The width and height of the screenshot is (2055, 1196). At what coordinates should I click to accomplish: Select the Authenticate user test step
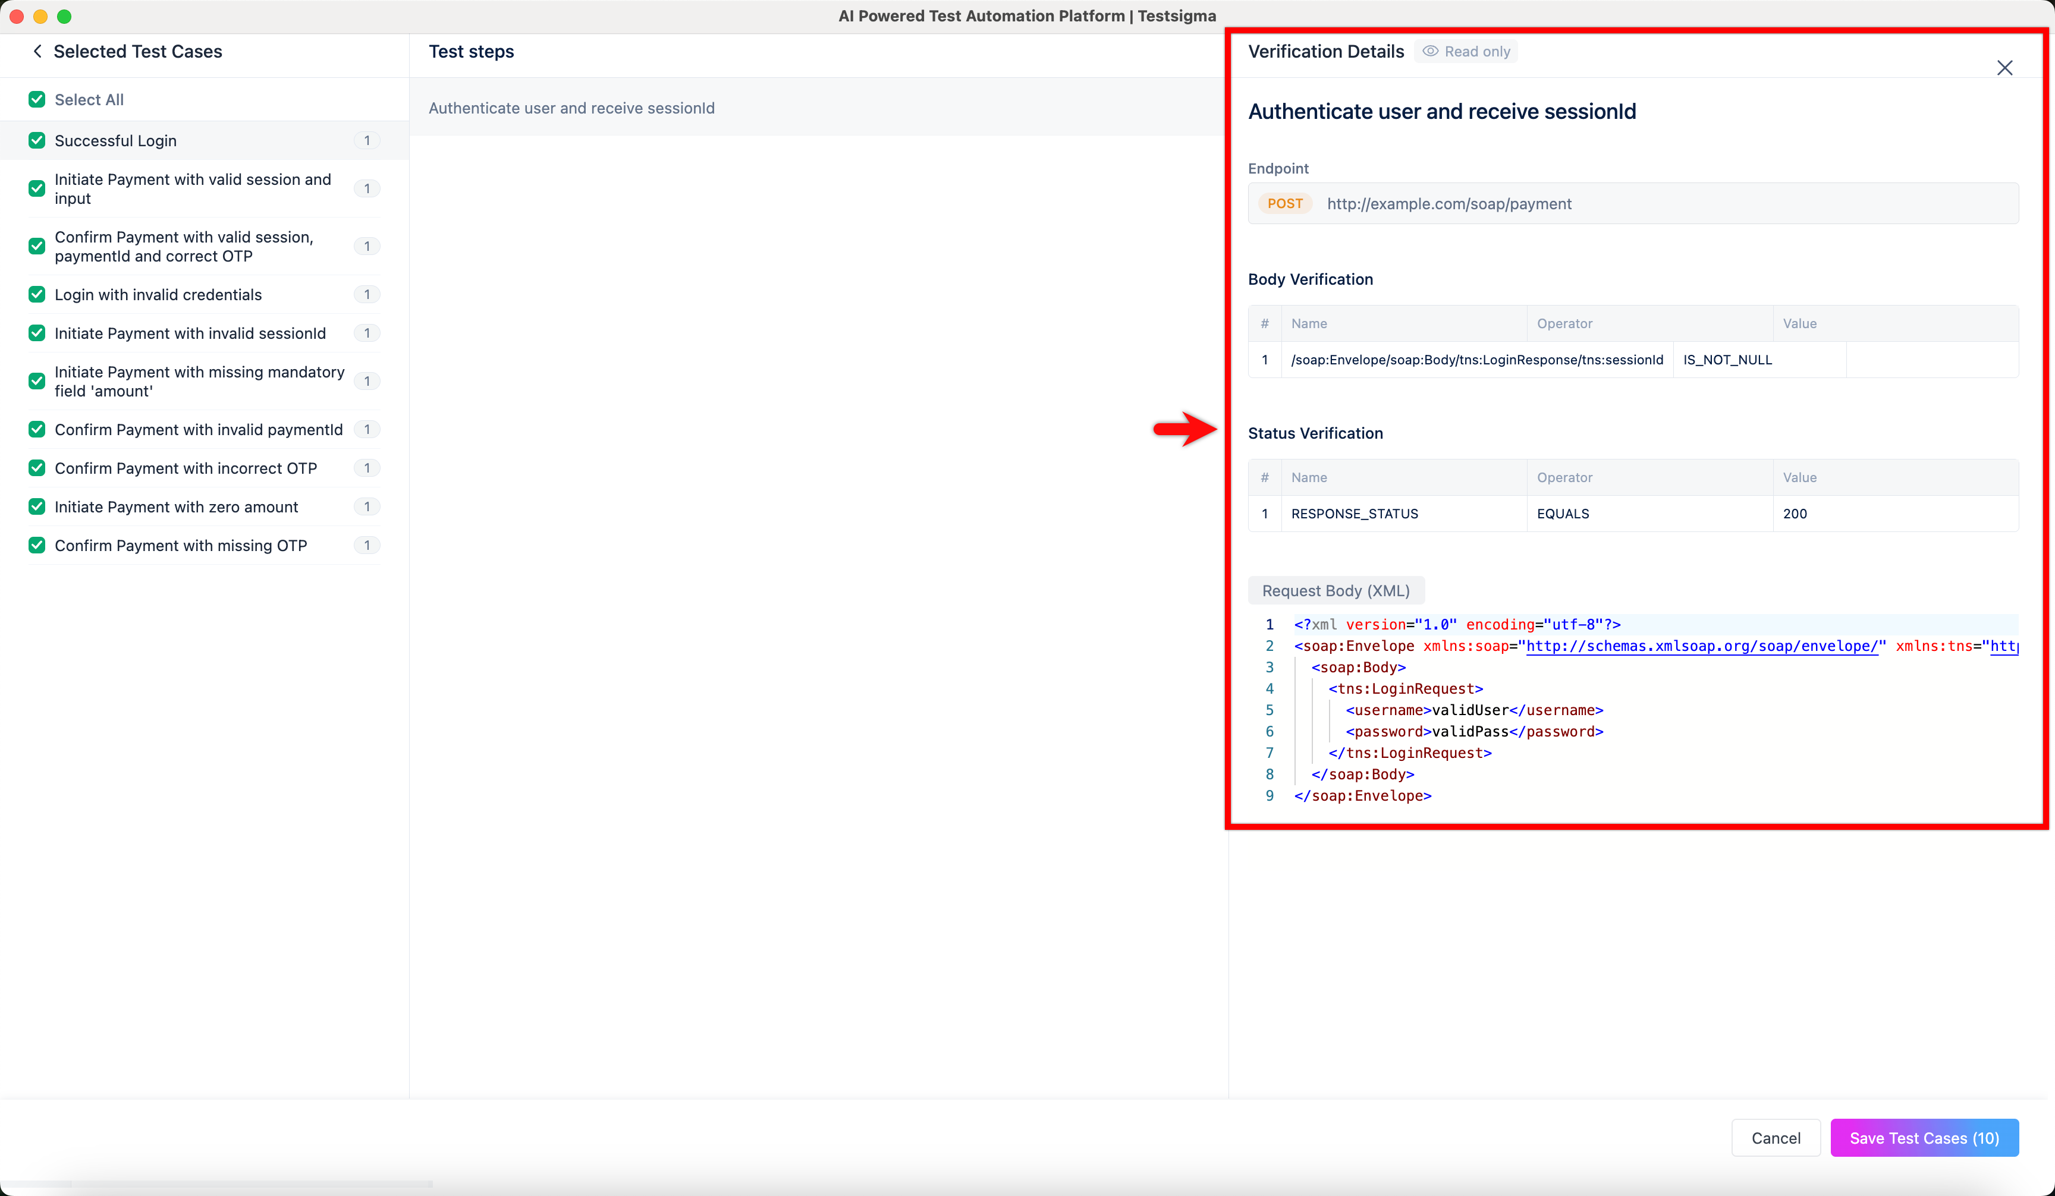[x=571, y=107]
